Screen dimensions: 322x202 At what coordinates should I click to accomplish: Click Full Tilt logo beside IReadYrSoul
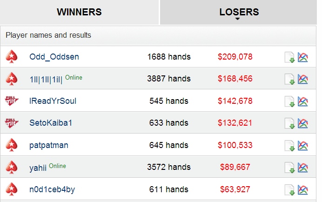pyautogui.click(x=12, y=101)
